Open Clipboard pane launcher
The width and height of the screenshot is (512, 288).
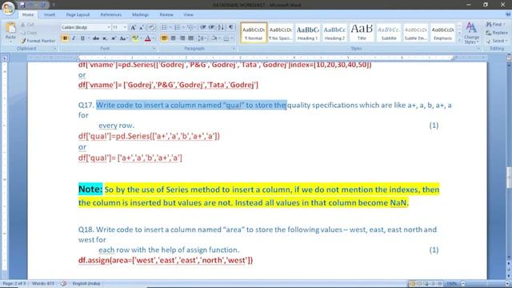point(54,48)
